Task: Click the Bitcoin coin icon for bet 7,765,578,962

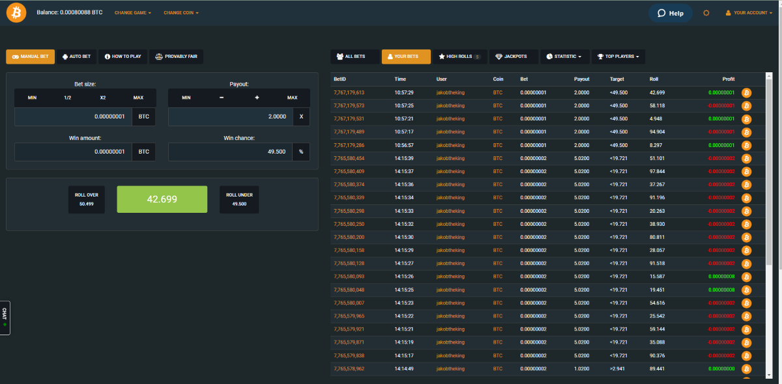Action: click(747, 369)
